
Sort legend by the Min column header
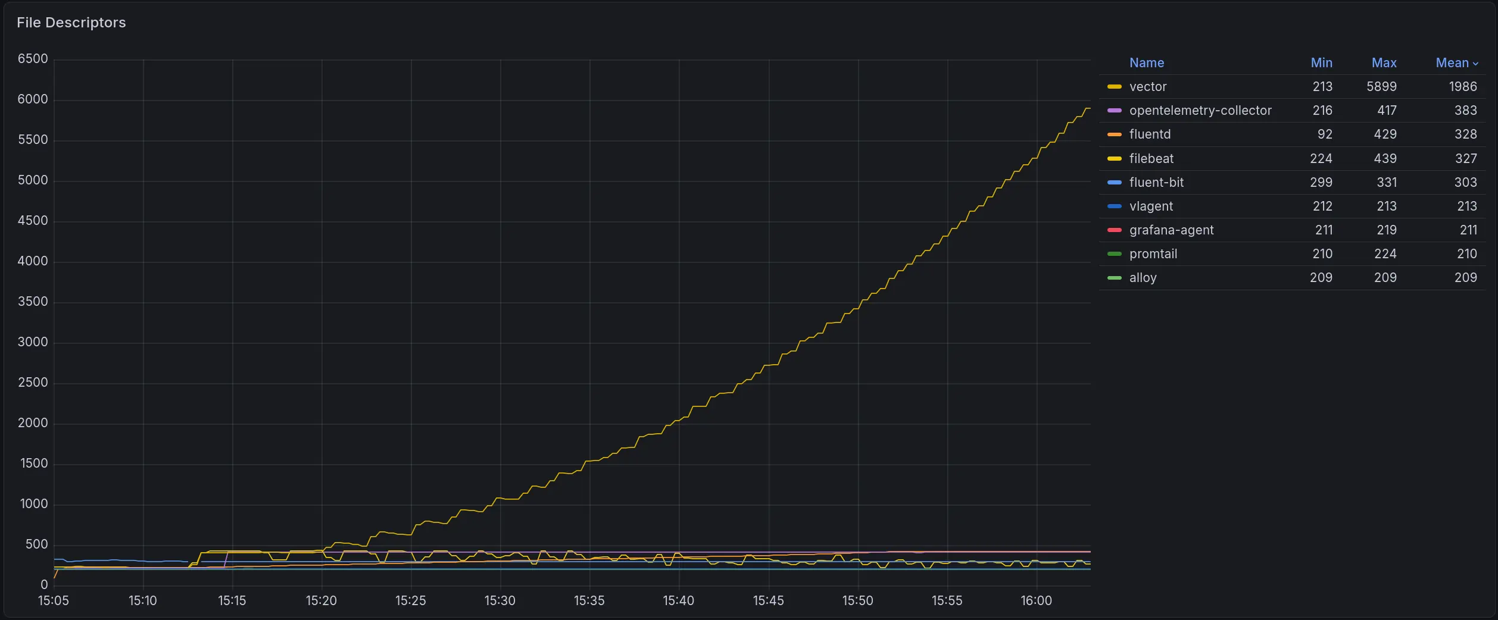tap(1321, 62)
